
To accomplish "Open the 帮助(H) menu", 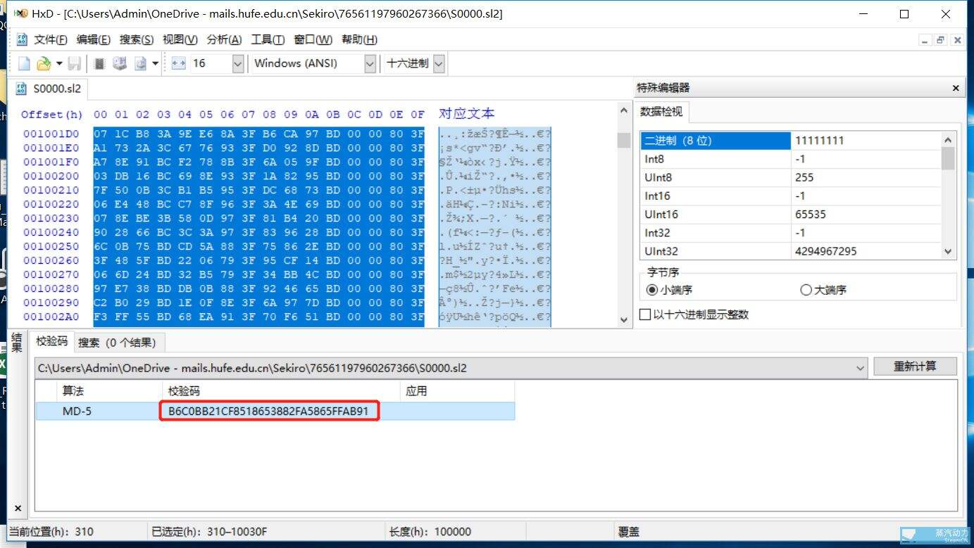I will [359, 39].
